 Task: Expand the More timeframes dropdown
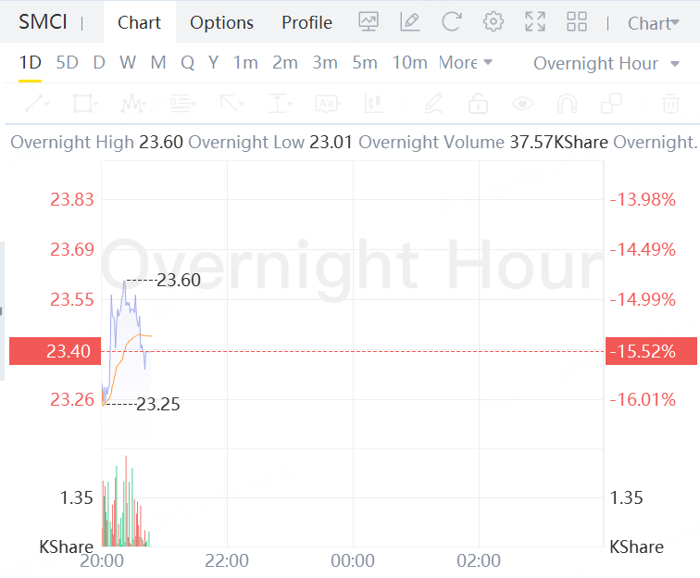[465, 63]
